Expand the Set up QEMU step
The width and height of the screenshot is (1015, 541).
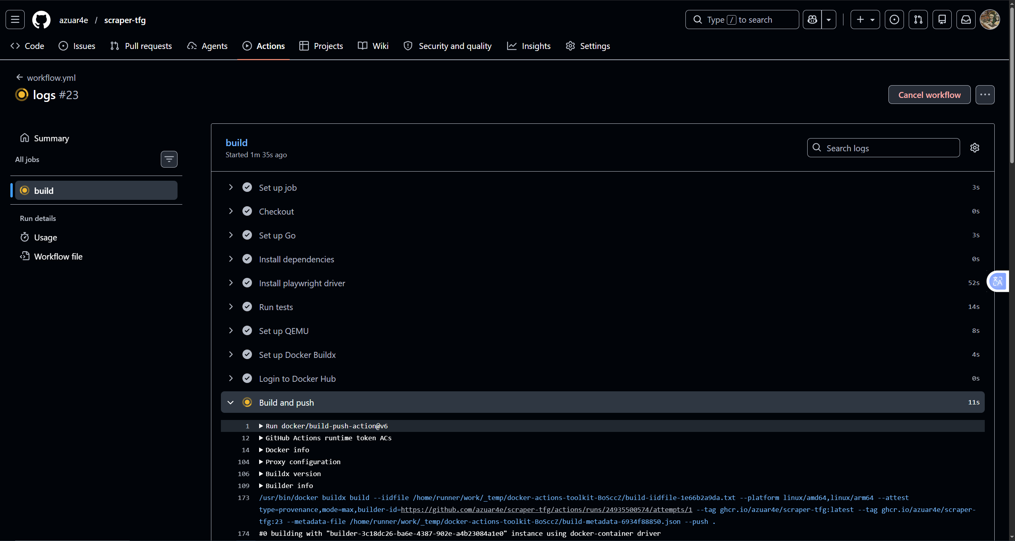(603, 330)
